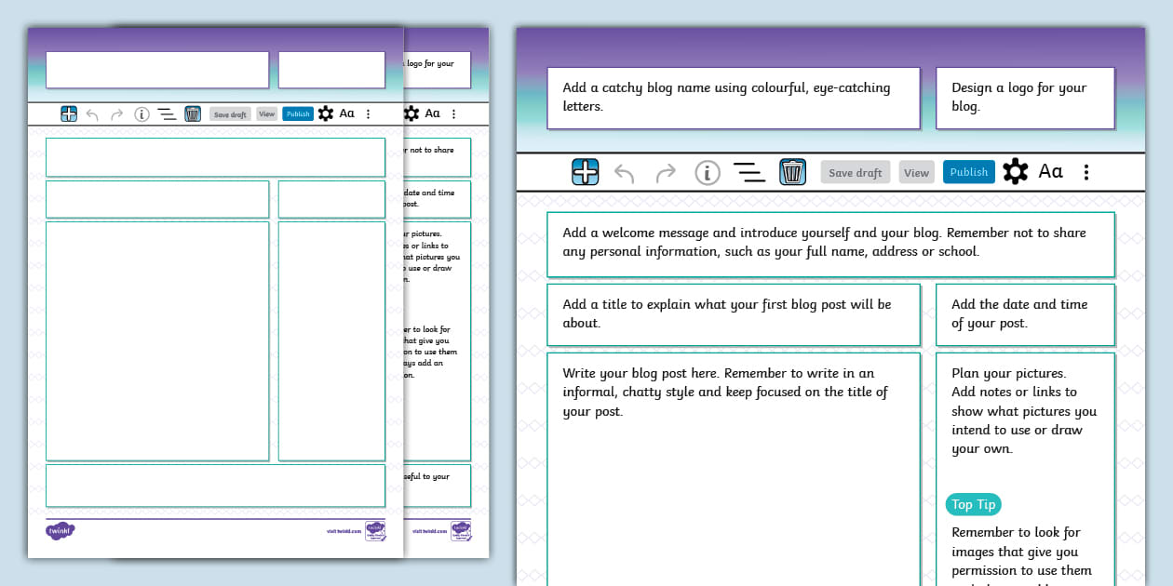
Task: Open the circled info icon on the toolbar
Action: pyautogui.click(x=707, y=171)
